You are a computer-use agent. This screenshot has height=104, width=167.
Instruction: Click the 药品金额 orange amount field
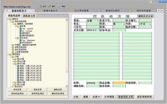119,83
